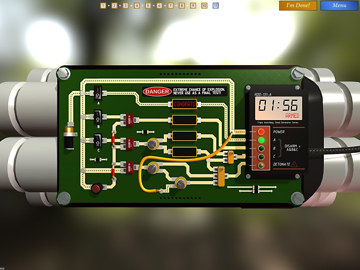Click the upper orange OR gate

pyautogui.click(x=231, y=157)
